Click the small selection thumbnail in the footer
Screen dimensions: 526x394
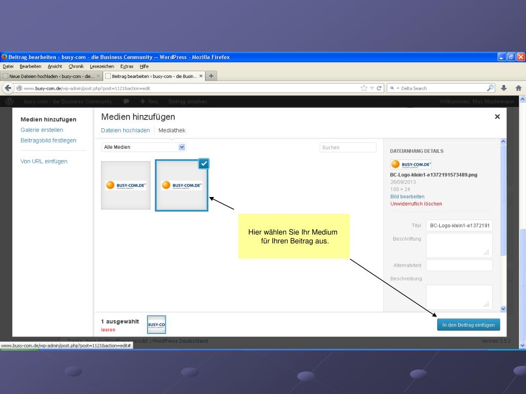click(157, 325)
